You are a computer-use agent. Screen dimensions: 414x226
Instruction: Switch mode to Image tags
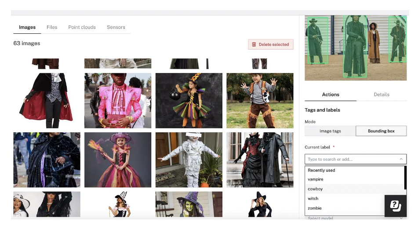330,131
